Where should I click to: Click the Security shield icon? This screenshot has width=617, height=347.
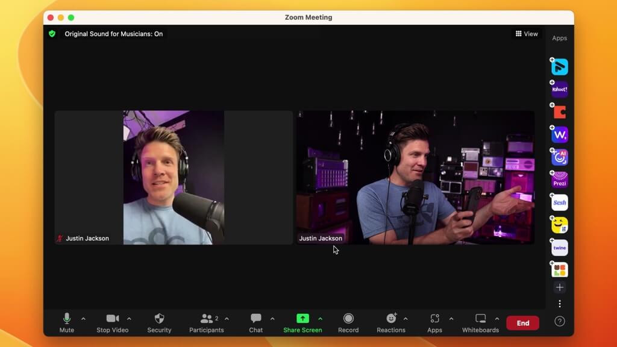point(159,318)
